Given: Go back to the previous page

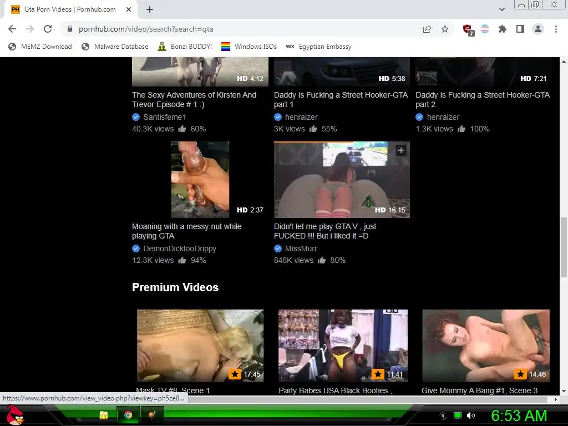Looking at the screenshot, I should pyautogui.click(x=12, y=29).
